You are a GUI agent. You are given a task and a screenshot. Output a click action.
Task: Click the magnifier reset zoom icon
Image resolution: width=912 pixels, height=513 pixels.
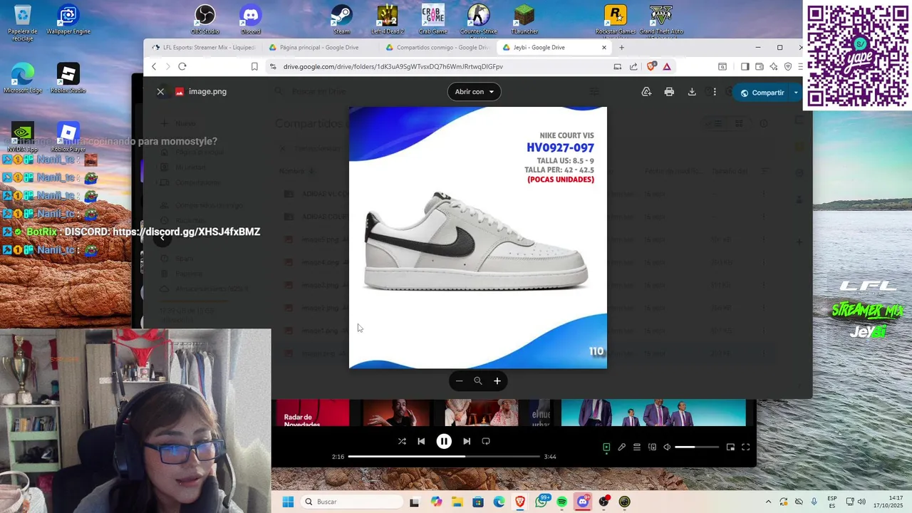point(478,381)
